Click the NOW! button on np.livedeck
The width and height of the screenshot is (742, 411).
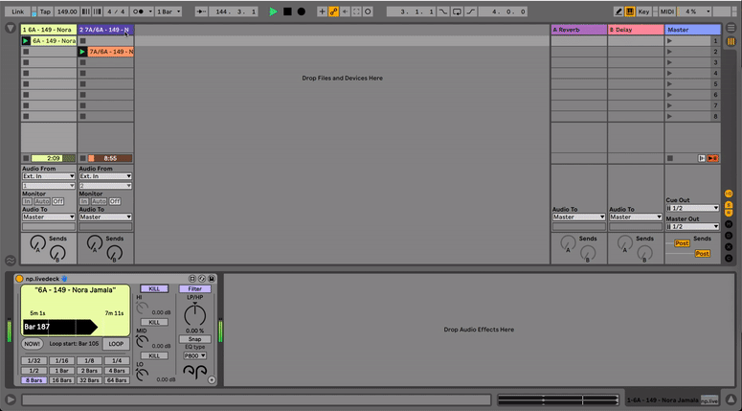click(x=33, y=344)
